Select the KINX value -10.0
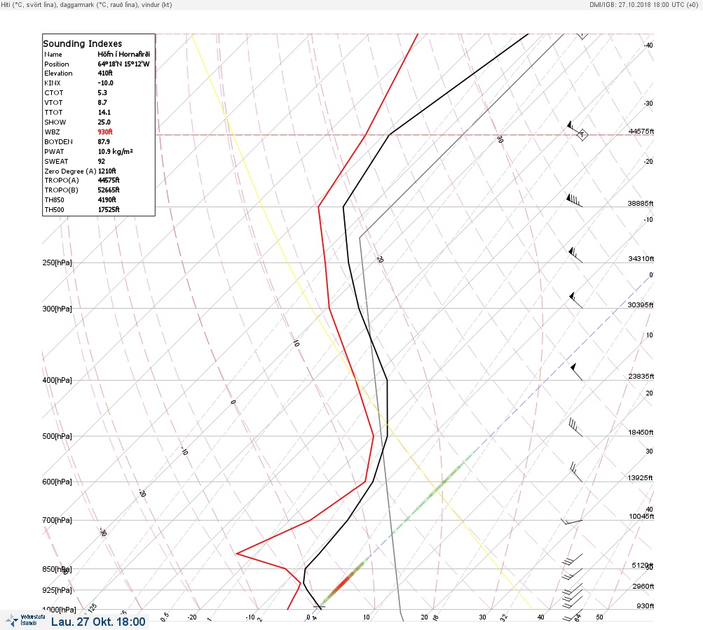This screenshot has width=703, height=630. click(105, 83)
